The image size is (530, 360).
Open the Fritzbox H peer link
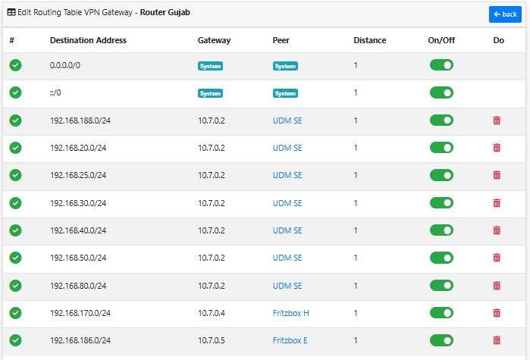tap(290, 313)
